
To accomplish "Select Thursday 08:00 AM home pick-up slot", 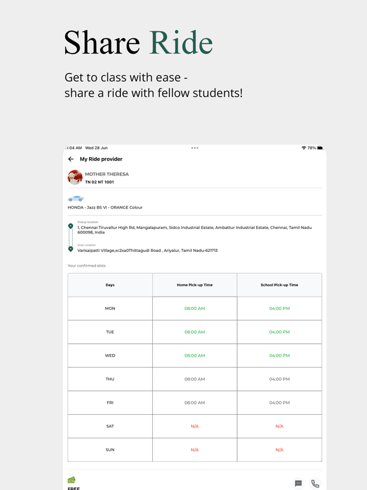I will pyautogui.click(x=195, y=379).
